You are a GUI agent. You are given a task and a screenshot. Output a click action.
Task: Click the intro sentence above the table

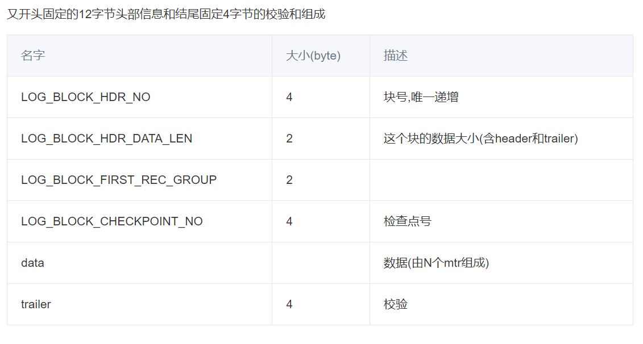click(166, 14)
